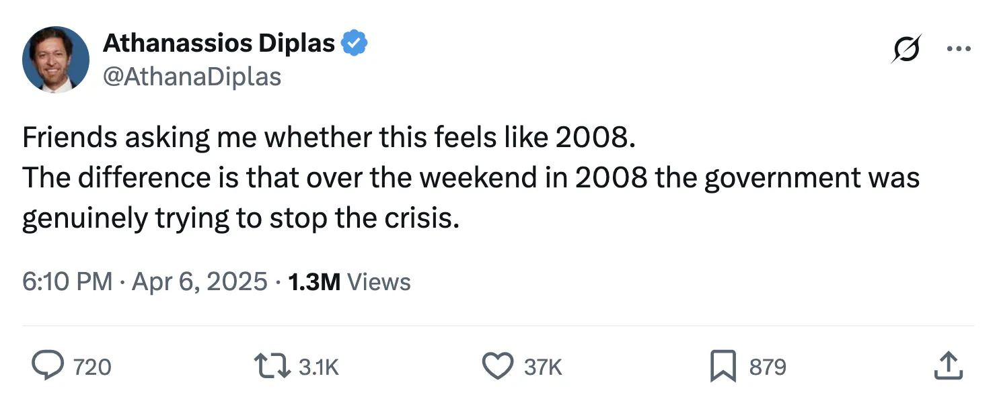Viewport: 997px width, 403px height.
Task: Click the 3.1K reposts count
Action: (318, 367)
